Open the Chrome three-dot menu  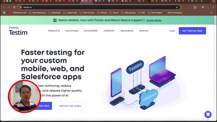pyautogui.click(x=213, y=7)
